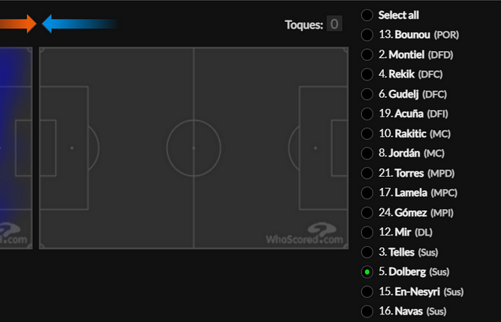Select 8. Jordán (MC)
This screenshot has height=322, width=501.
coord(367,153)
